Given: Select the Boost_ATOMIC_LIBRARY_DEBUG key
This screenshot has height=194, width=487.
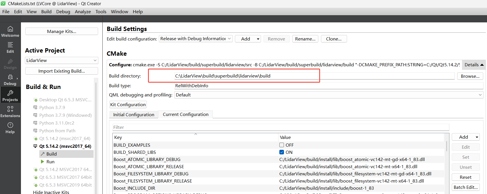Looking at the screenshot, I should pos(147,159).
